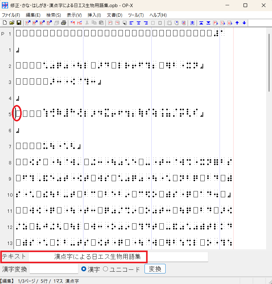Screen dimensions: 272x284
Task: Click the left alignment toolbar icon
Action: (132, 23)
